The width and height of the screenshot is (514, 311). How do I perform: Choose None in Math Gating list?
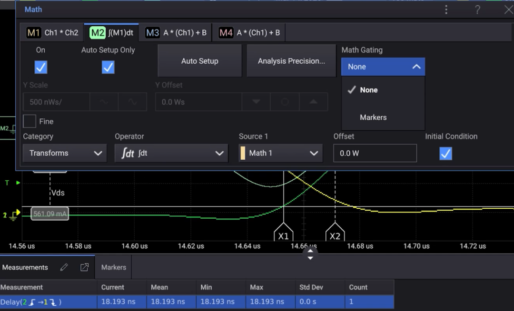(383, 90)
